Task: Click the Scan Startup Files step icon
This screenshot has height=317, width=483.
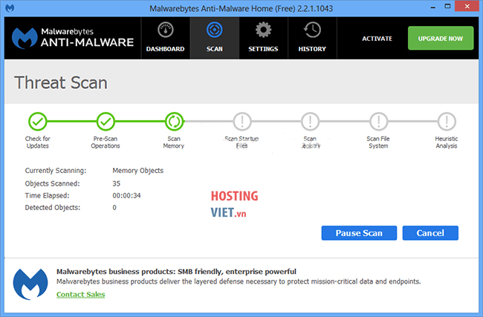Action: (x=242, y=121)
